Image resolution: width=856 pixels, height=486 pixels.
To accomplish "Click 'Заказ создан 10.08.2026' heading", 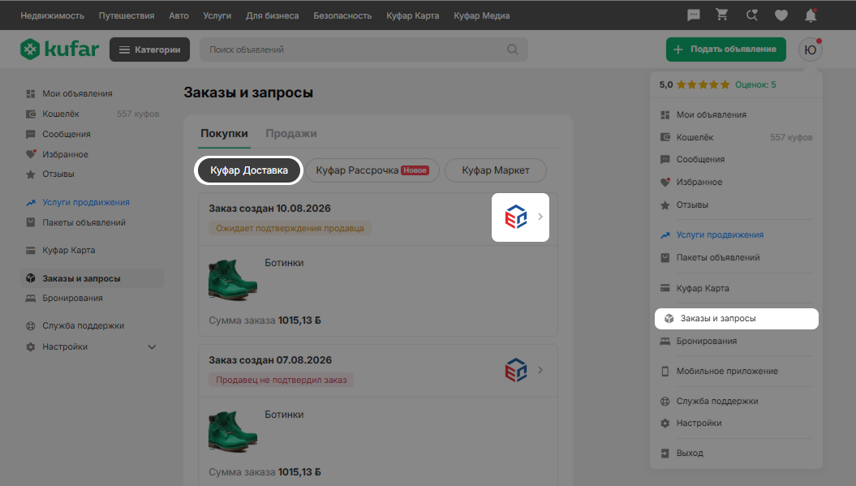I will coord(269,208).
